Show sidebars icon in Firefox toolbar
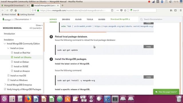183x103 pixels. [175, 10]
